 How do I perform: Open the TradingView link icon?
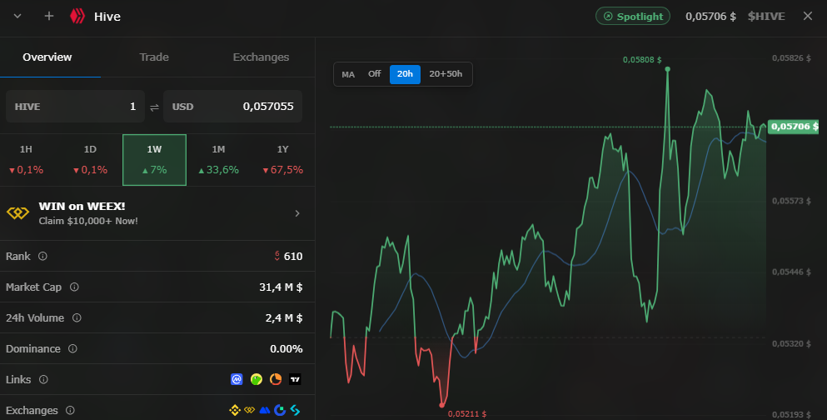tap(296, 379)
